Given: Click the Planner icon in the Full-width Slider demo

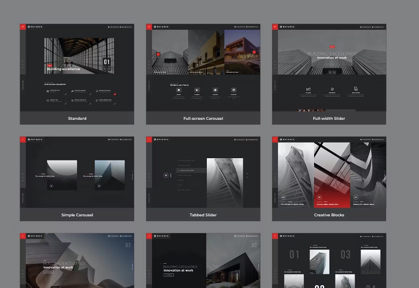Looking at the screenshot, I should [x=308, y=89].
